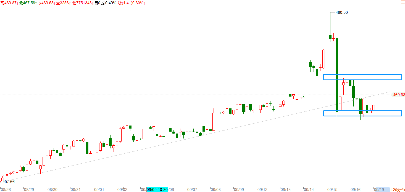Click the 09/13 date label

coord(286,190)
